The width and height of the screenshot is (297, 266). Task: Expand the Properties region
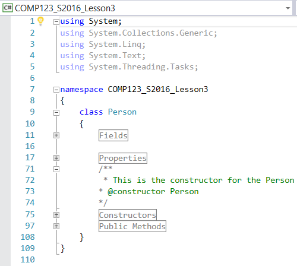pyautogui.click(x=56, y=158)
